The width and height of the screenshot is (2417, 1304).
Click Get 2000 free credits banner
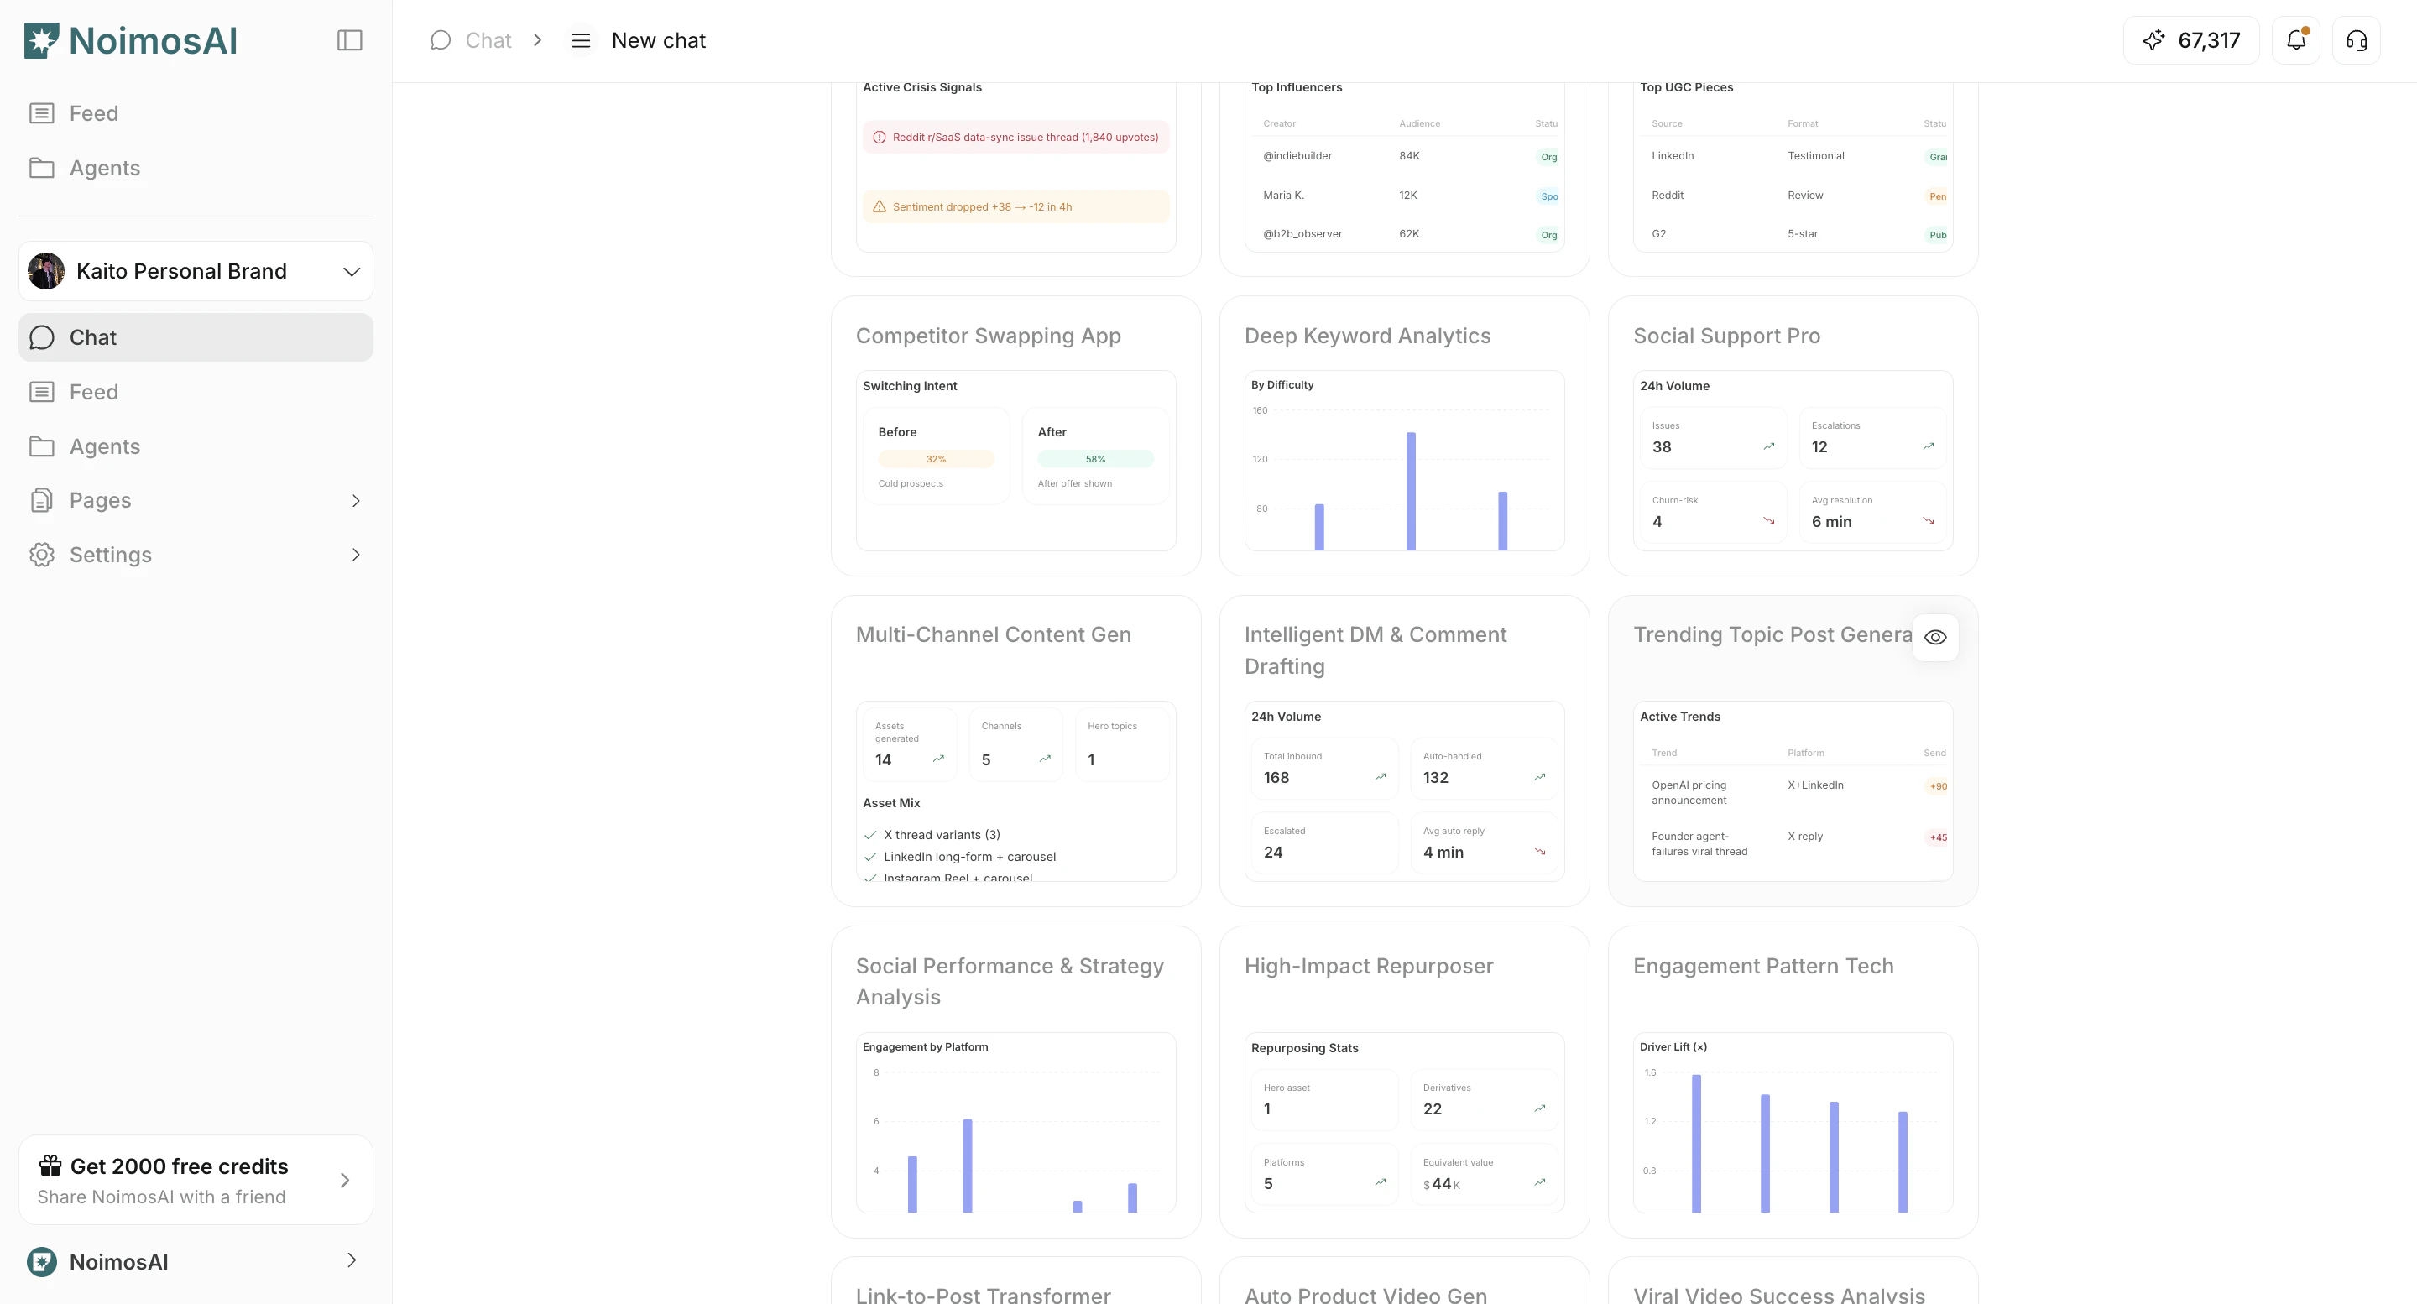(196, 1180)
